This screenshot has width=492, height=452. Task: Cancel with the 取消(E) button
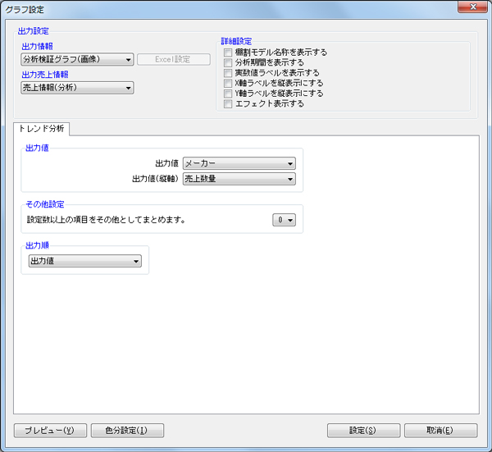(441, 431)
